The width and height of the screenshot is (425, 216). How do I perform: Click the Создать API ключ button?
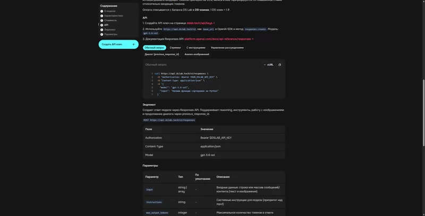(x=118, y=44)
